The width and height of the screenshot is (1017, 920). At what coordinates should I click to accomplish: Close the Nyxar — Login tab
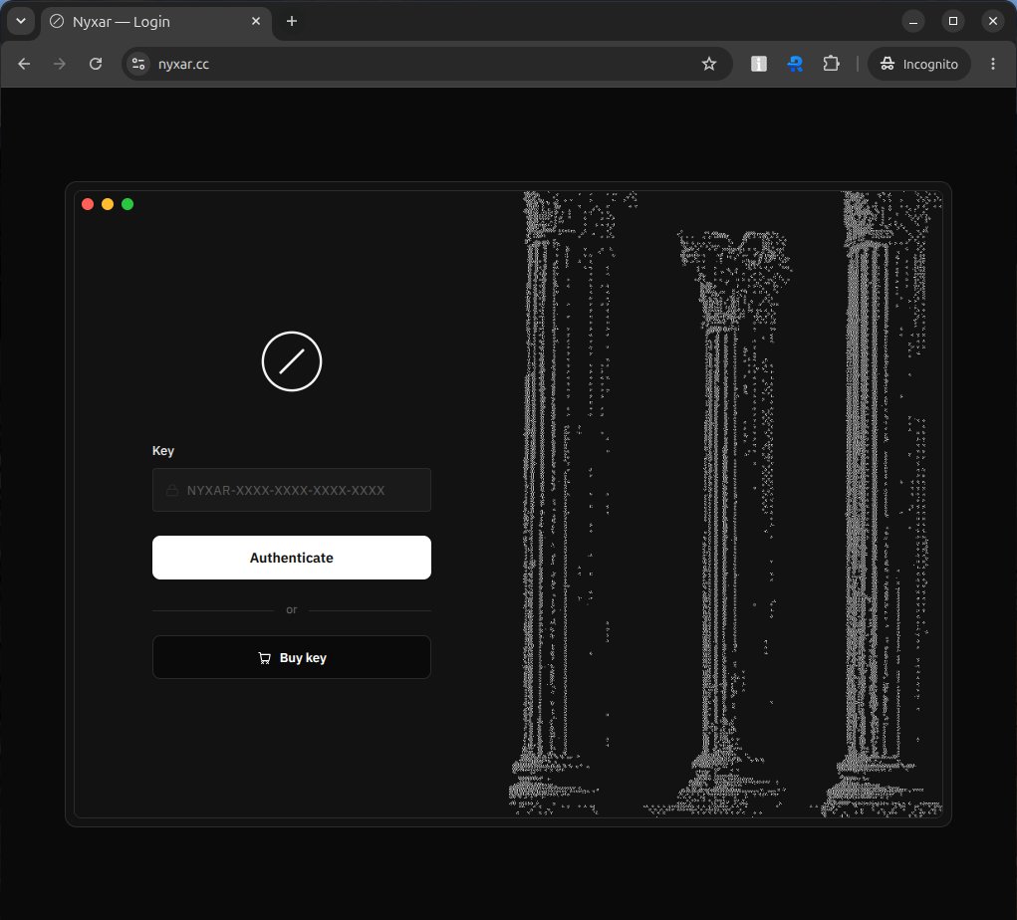(256, 21)
